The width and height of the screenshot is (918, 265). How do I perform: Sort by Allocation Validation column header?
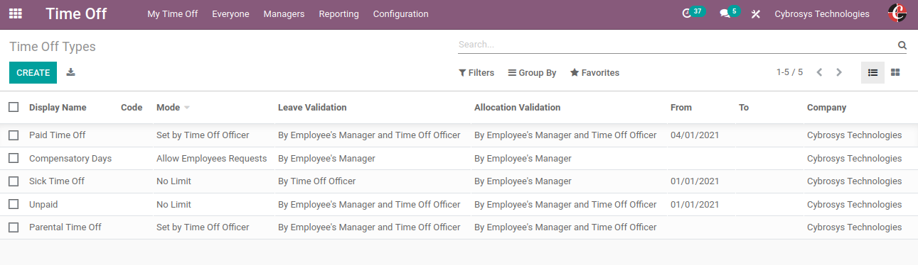(517, 108)
